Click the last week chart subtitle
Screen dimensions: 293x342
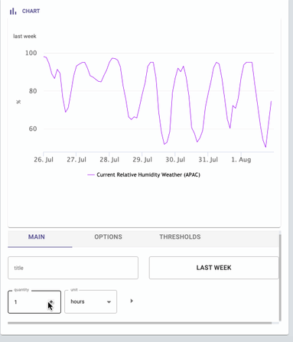click(24, 36)
